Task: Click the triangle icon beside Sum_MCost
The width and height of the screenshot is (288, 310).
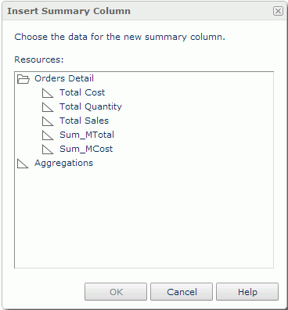Action: (x=48, y=150)
